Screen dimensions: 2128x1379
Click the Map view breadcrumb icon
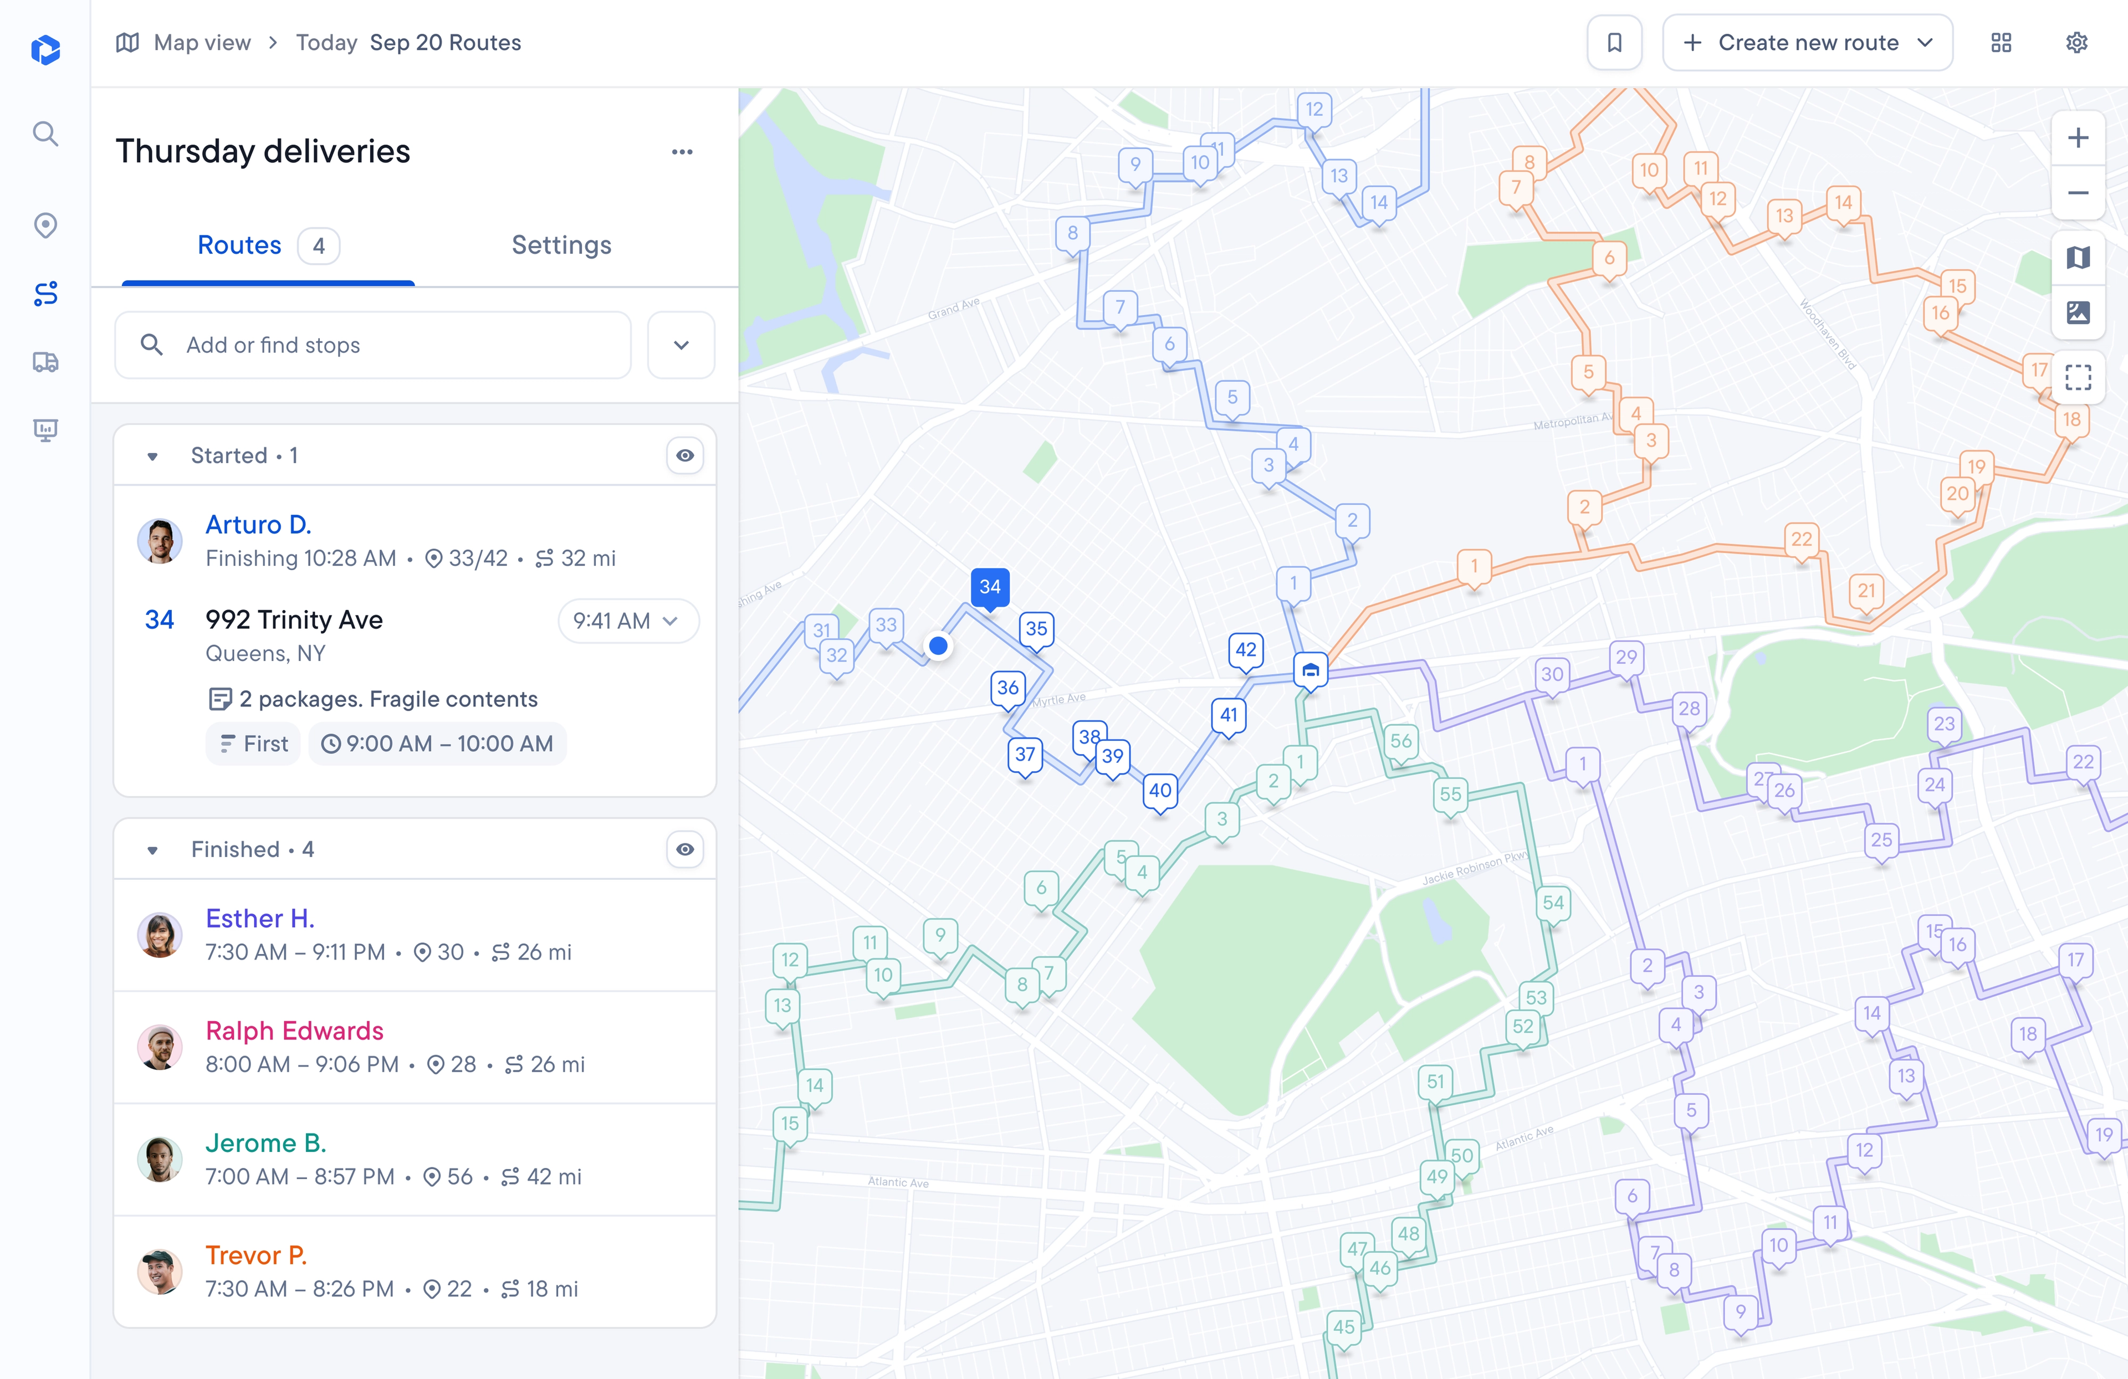127,43
